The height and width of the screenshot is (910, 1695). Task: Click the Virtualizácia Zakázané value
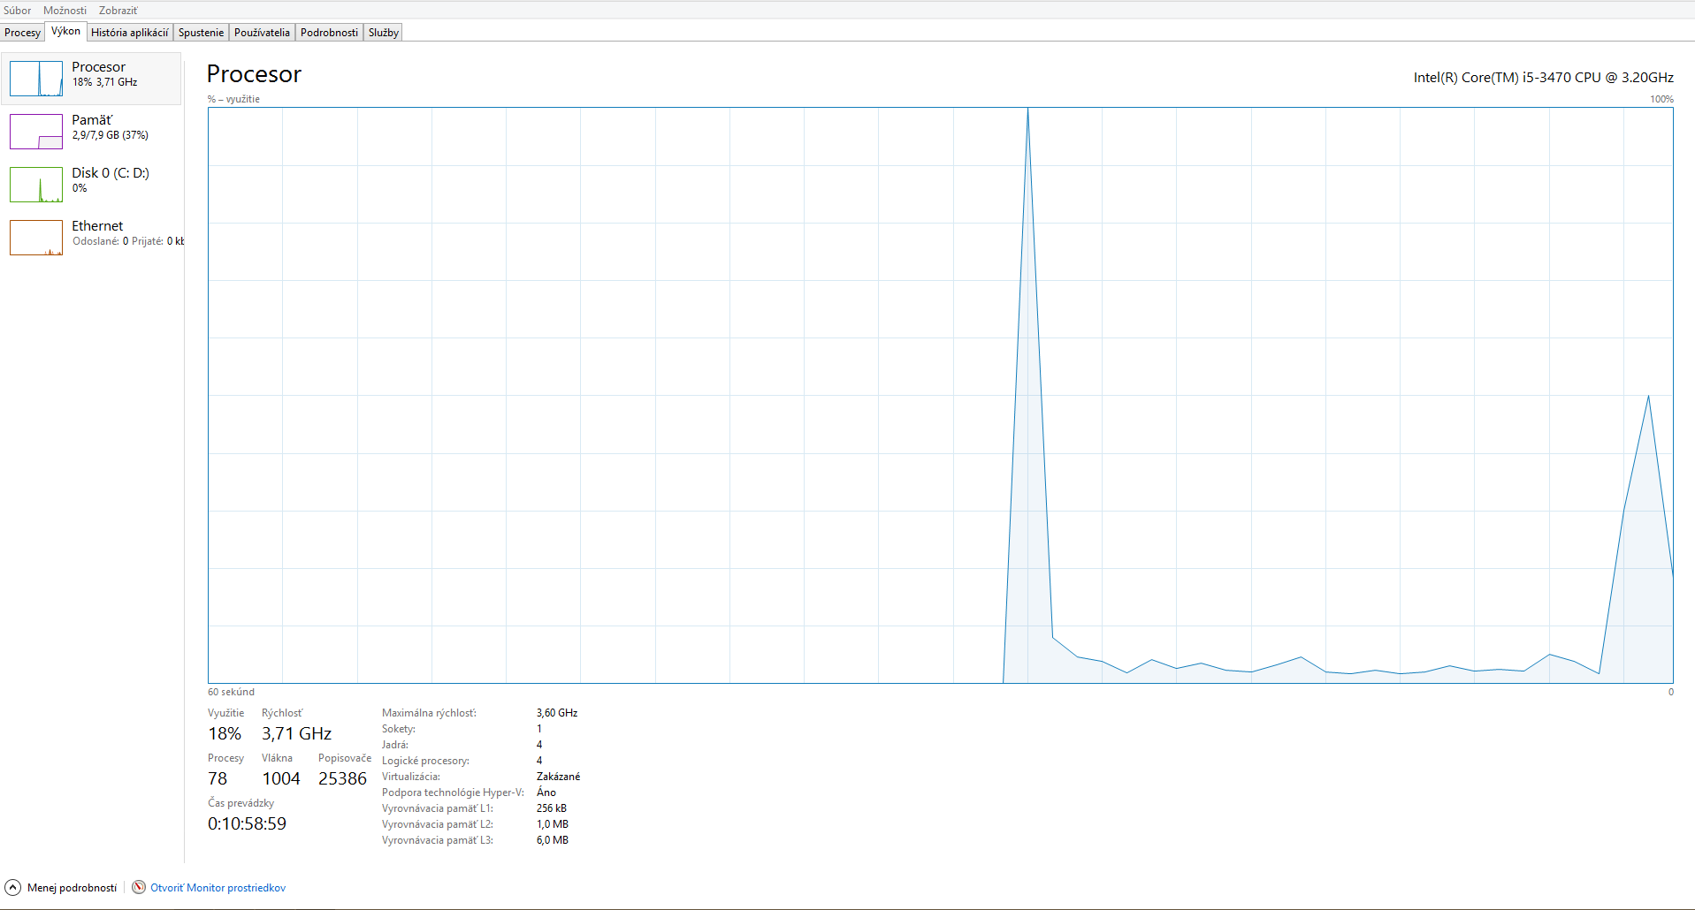tap(558, 777)
